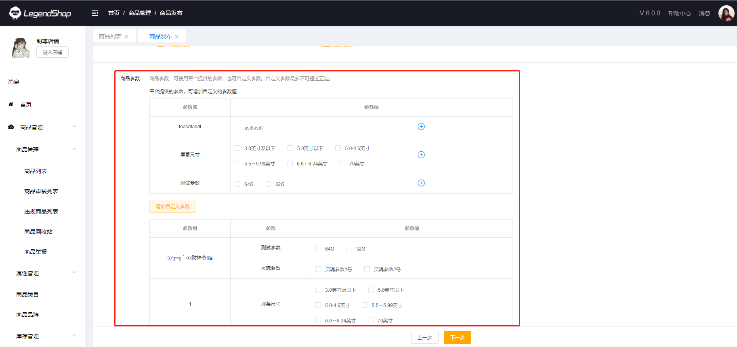Enable the 灵魂参数1号 checkbox
The width and height of the screenshot is (737, 347).
tap(318, 270)
